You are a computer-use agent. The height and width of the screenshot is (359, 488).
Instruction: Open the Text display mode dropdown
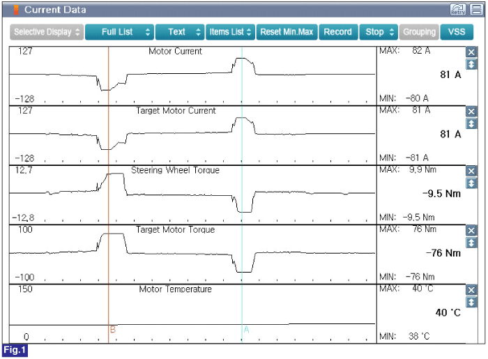coord(180,32)
